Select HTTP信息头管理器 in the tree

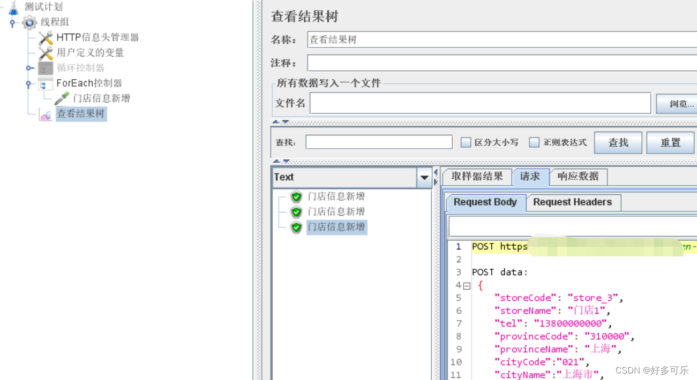pos(98,37)
